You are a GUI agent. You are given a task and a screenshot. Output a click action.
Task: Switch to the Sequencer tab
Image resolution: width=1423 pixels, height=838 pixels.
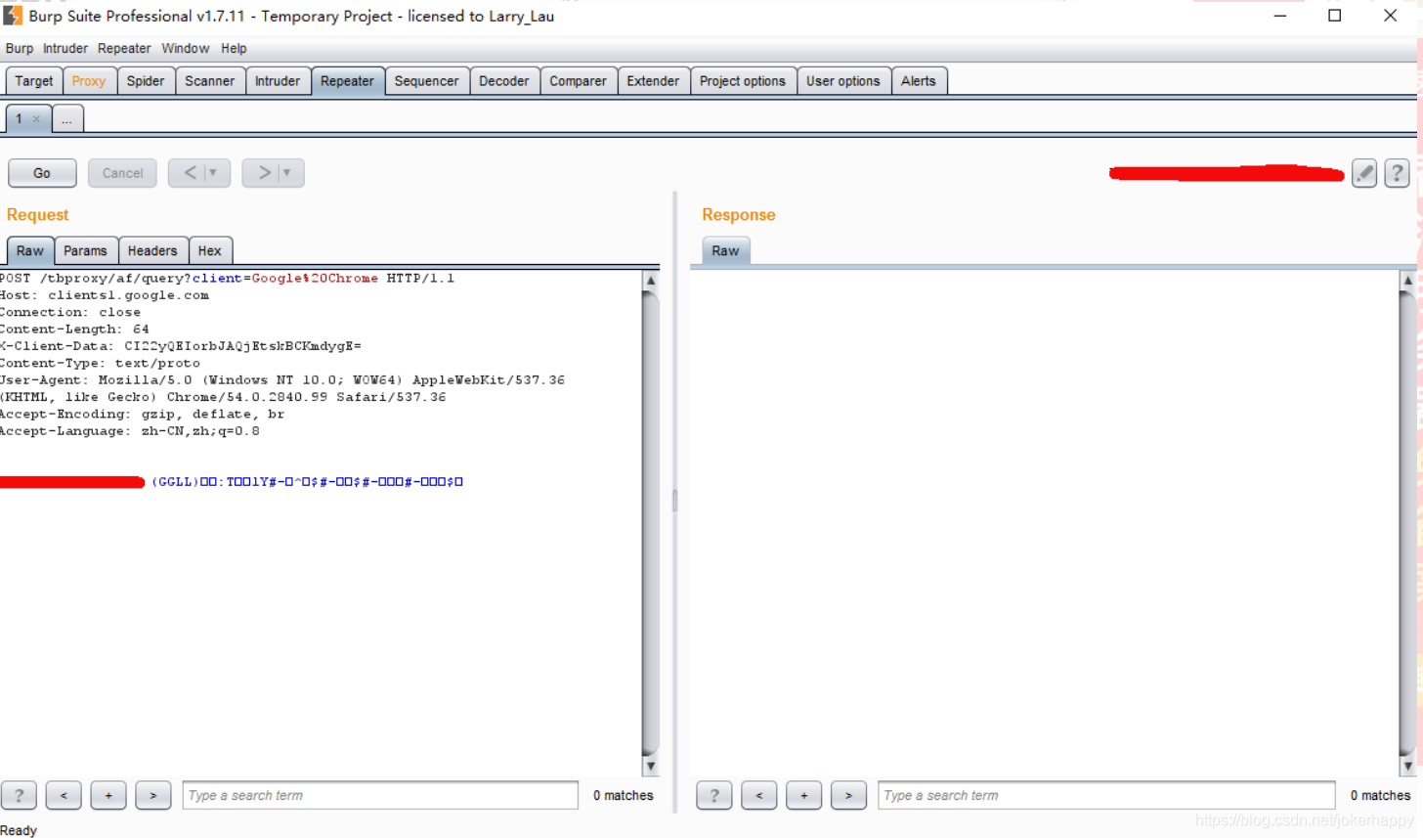(x=426, y=81)
